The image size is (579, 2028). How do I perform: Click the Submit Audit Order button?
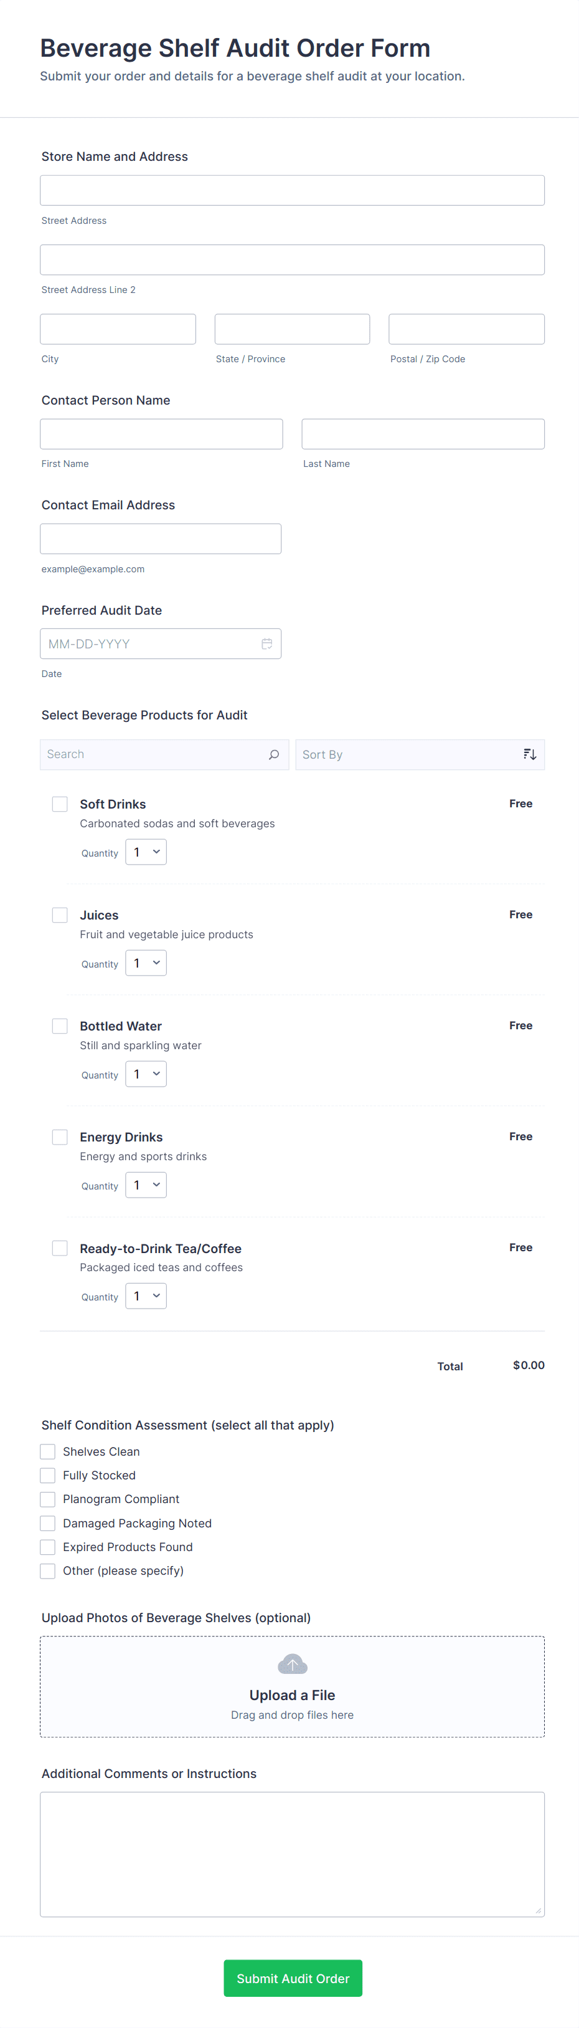point(292,1978)
